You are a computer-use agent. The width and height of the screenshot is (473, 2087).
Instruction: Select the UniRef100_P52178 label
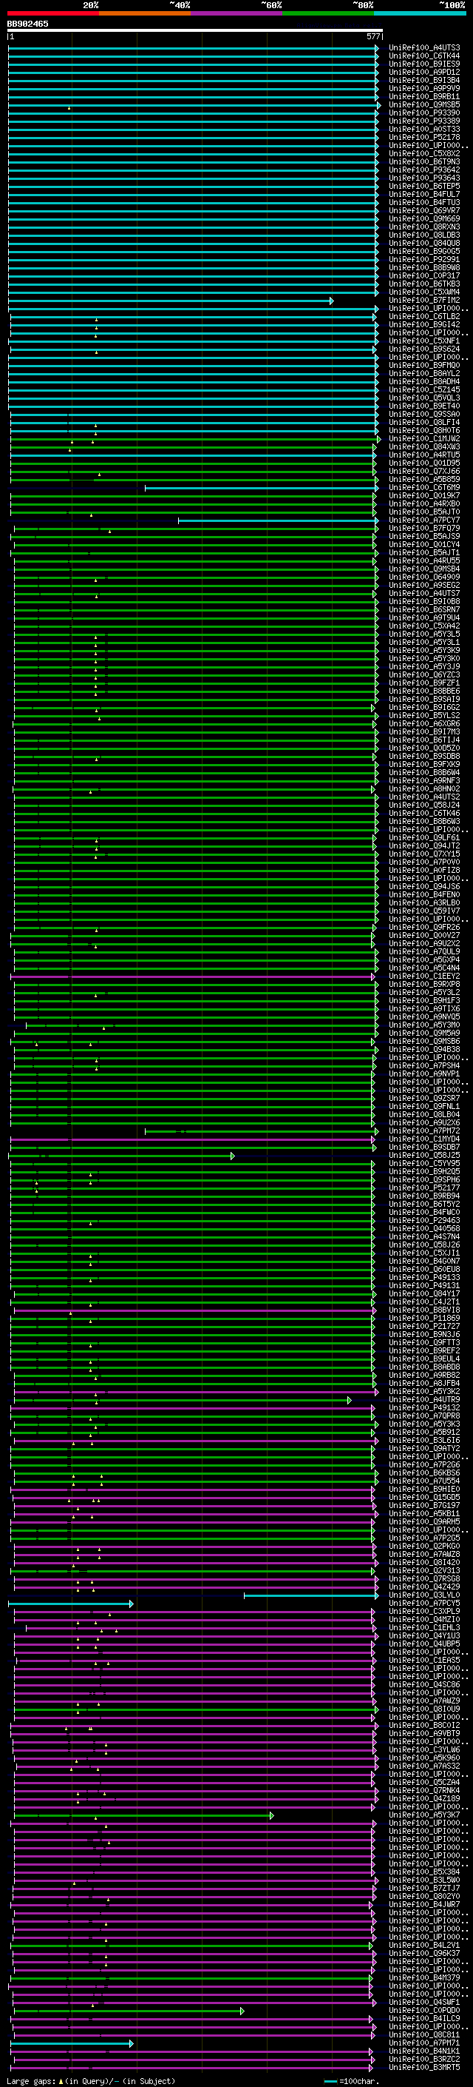tap(423, 137)
